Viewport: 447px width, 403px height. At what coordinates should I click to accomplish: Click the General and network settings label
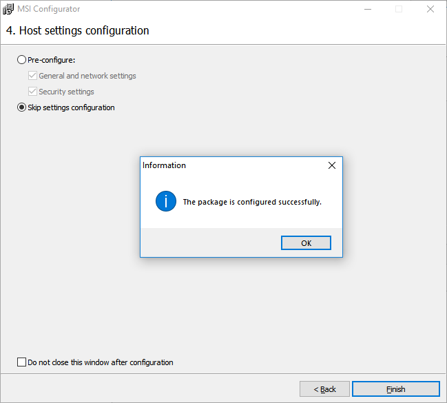click(x=87, y=76)
